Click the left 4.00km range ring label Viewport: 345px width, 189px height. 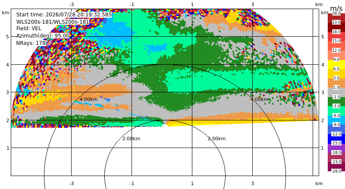pyautogui.click(x=88, y=99)
